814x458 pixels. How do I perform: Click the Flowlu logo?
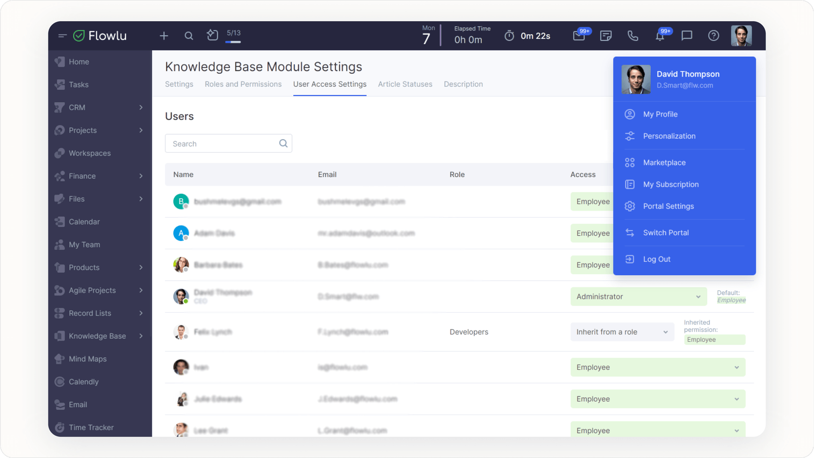coord(99,35)
